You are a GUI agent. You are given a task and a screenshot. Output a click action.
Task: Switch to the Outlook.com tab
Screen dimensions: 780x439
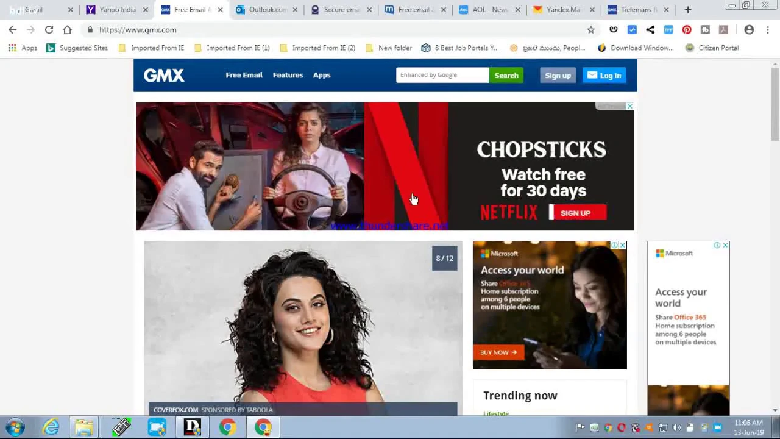click(268, 10)
